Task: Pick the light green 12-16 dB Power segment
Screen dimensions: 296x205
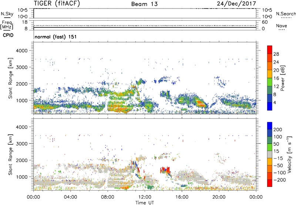Action: (270, 82)
